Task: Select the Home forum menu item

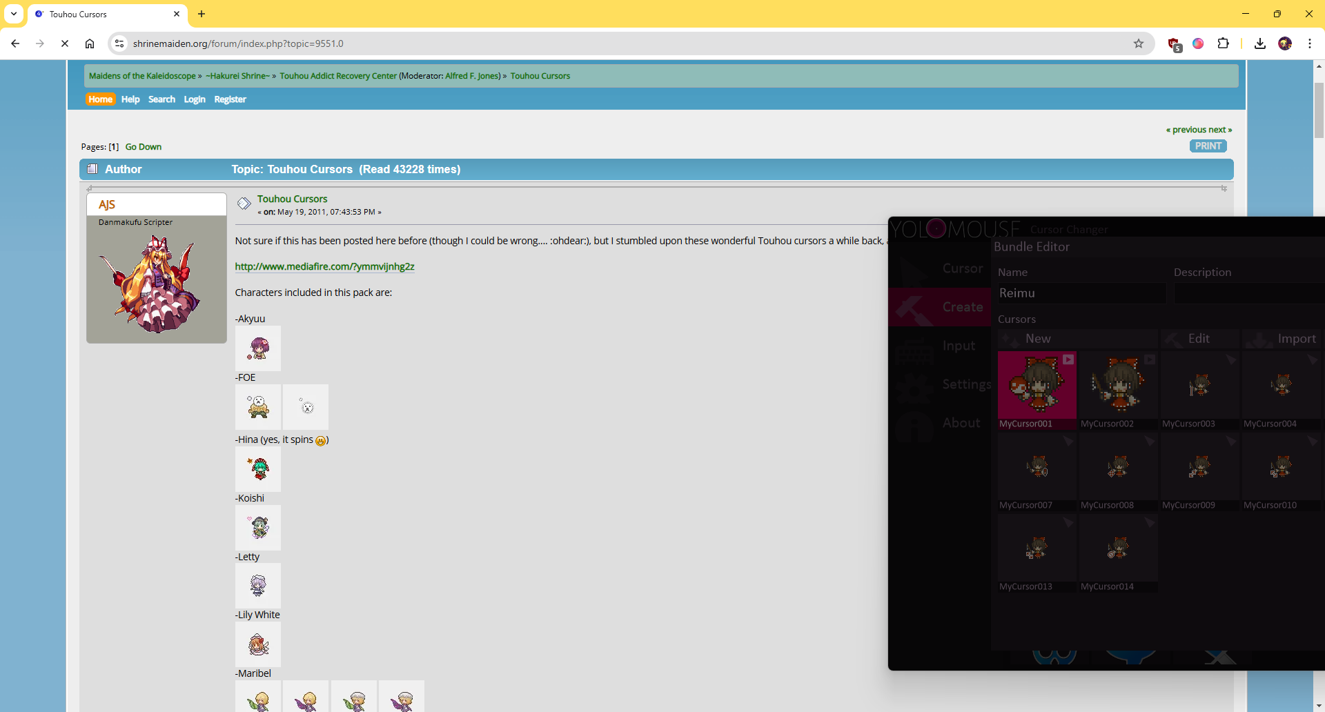Action: click(100, 99)
